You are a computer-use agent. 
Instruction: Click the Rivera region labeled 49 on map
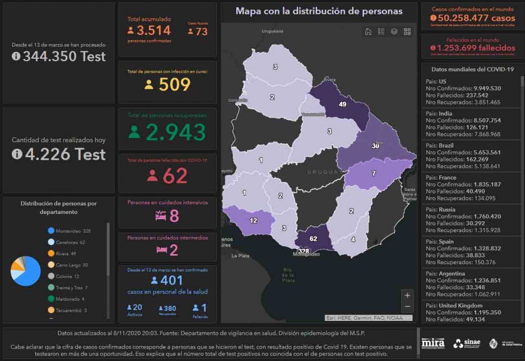pyautogui.click(x=342, y=103)
